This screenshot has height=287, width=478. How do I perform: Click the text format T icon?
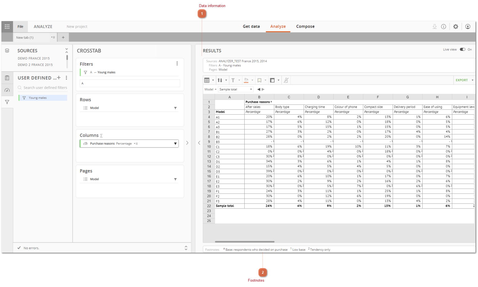click(233, 80)
